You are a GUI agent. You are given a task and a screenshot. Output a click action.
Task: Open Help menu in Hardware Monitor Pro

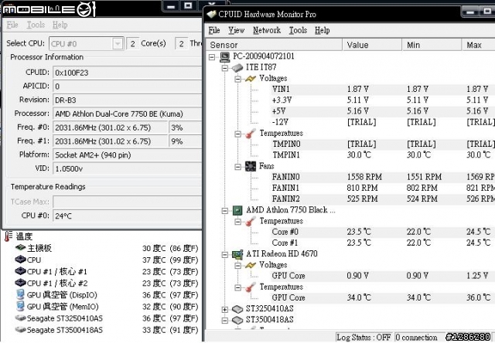(x=322, y=30)
